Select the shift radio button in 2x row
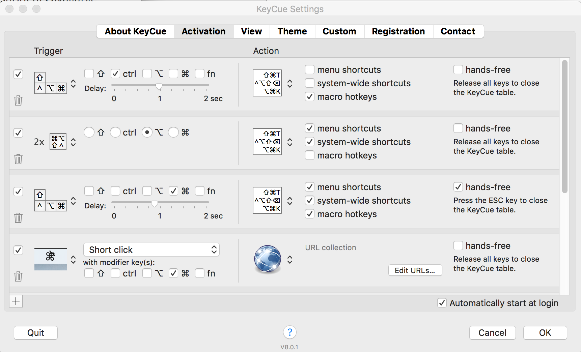 pos(89,132)
